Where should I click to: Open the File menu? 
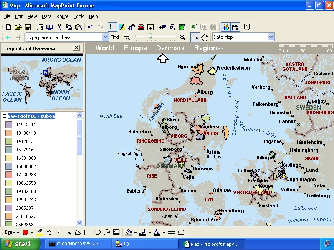(7, 16)
